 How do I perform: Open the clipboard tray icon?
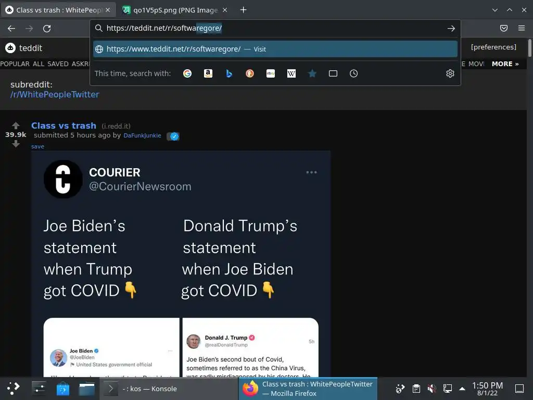click(416, 389)
